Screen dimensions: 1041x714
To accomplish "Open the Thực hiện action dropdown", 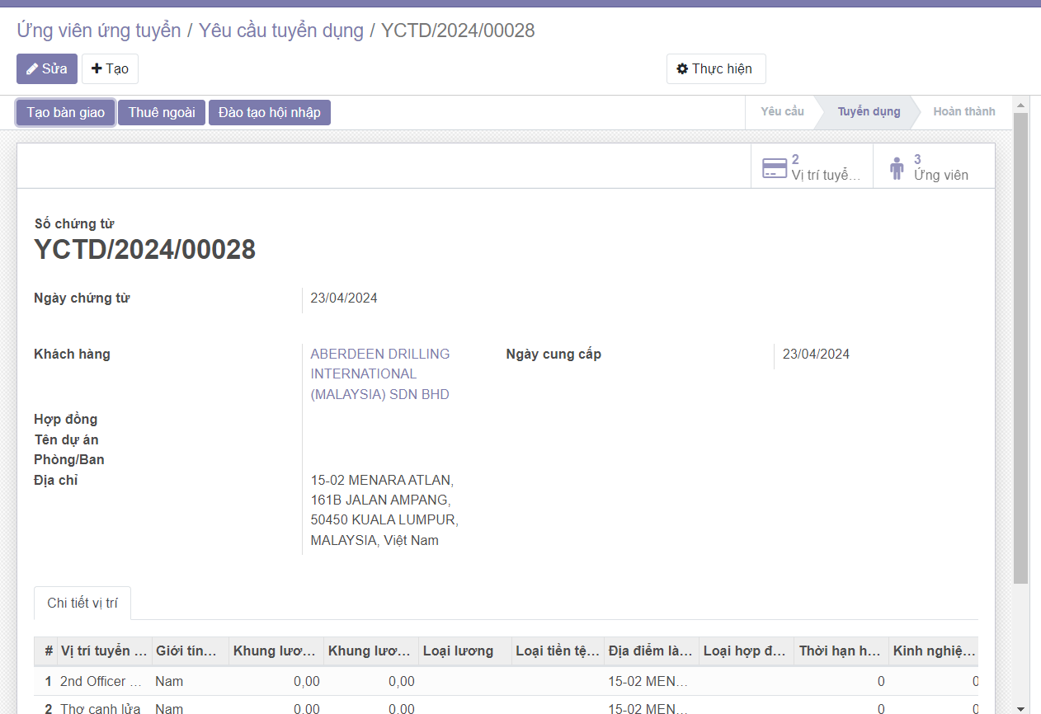I will tap(715, 69).
